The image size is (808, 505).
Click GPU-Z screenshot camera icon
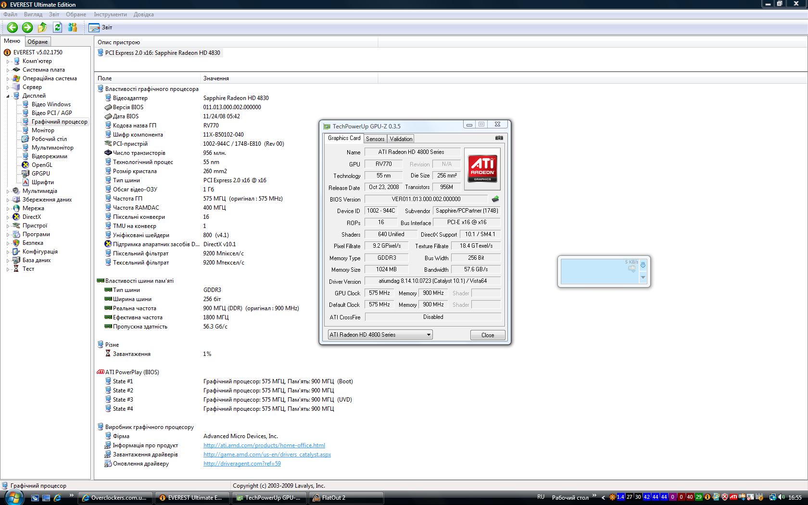pyautogui.click(x=499, y=138)
